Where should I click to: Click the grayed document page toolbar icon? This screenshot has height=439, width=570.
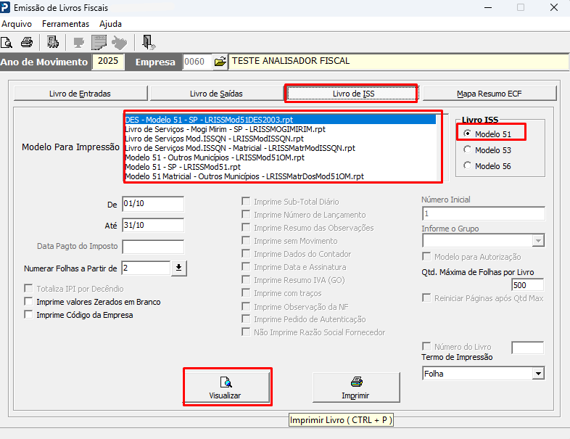click(99, 43)
